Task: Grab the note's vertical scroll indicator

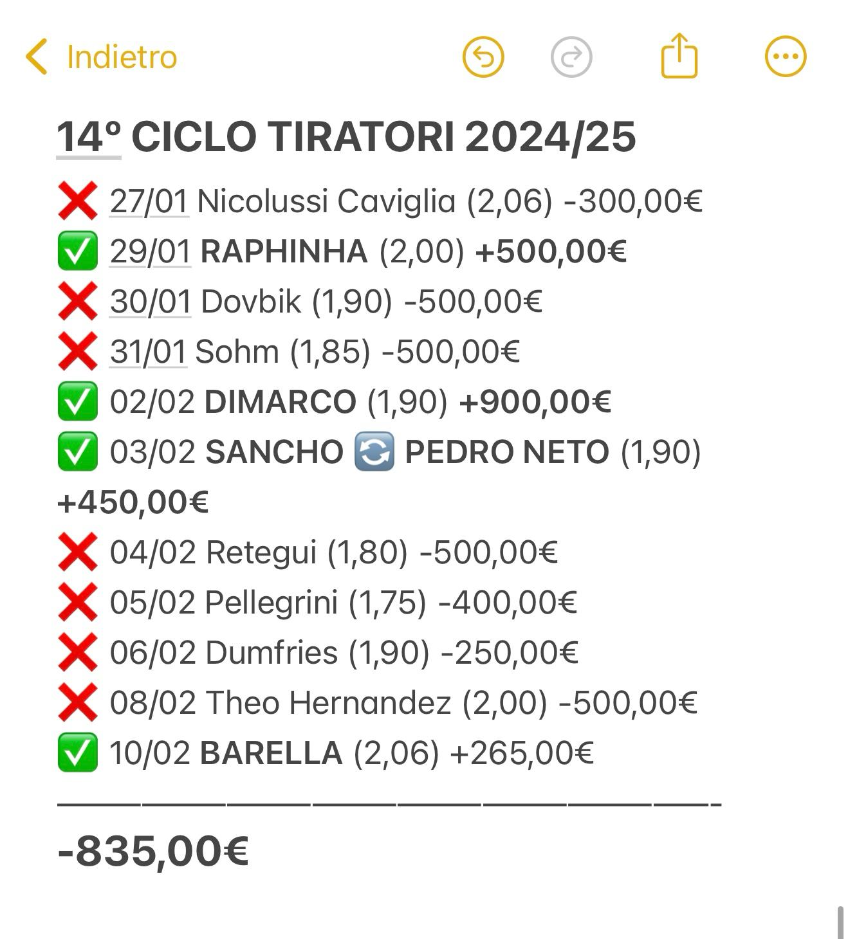Action: point(840,922)
